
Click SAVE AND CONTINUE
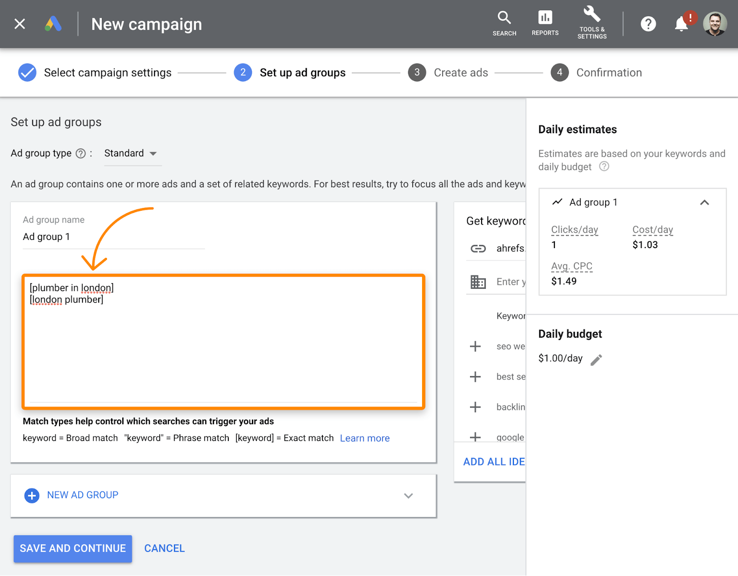[x=72, y=548]
